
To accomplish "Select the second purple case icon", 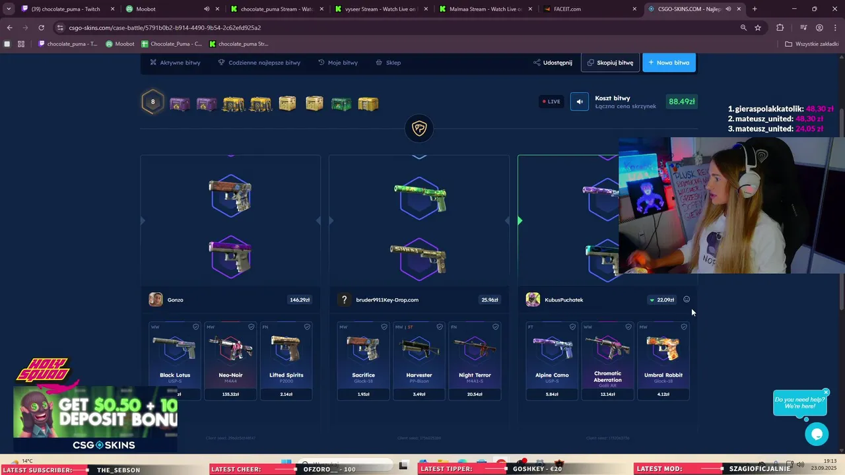I will click(x=207, y=104).
